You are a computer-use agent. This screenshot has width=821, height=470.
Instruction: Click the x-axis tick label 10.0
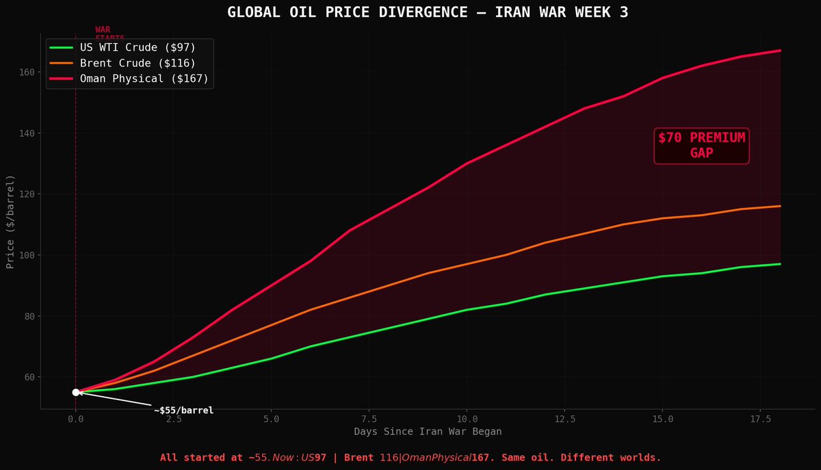(467, 417)
